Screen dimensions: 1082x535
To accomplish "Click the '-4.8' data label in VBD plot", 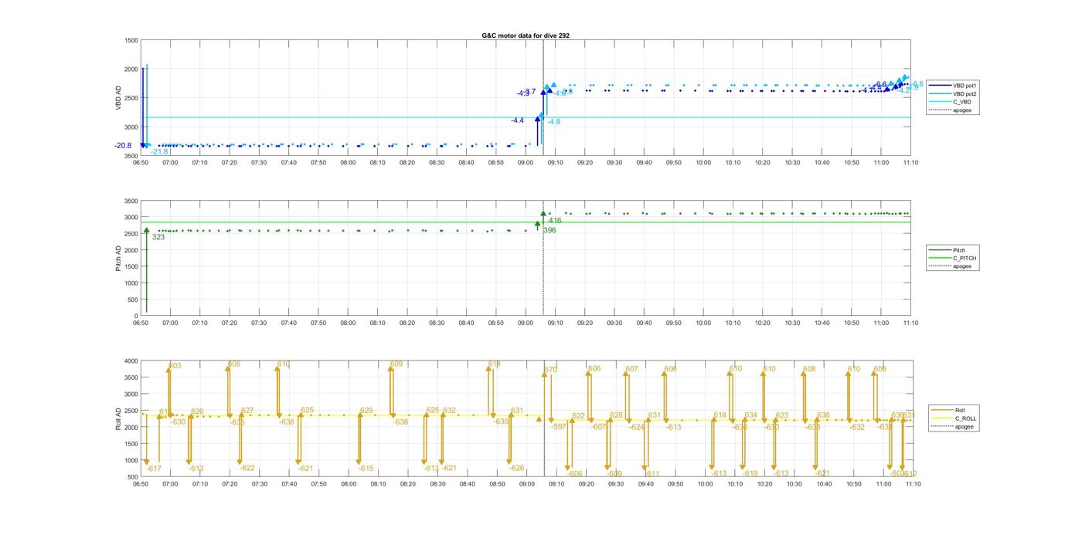I will pyautogui.click(x=554, y=122).
